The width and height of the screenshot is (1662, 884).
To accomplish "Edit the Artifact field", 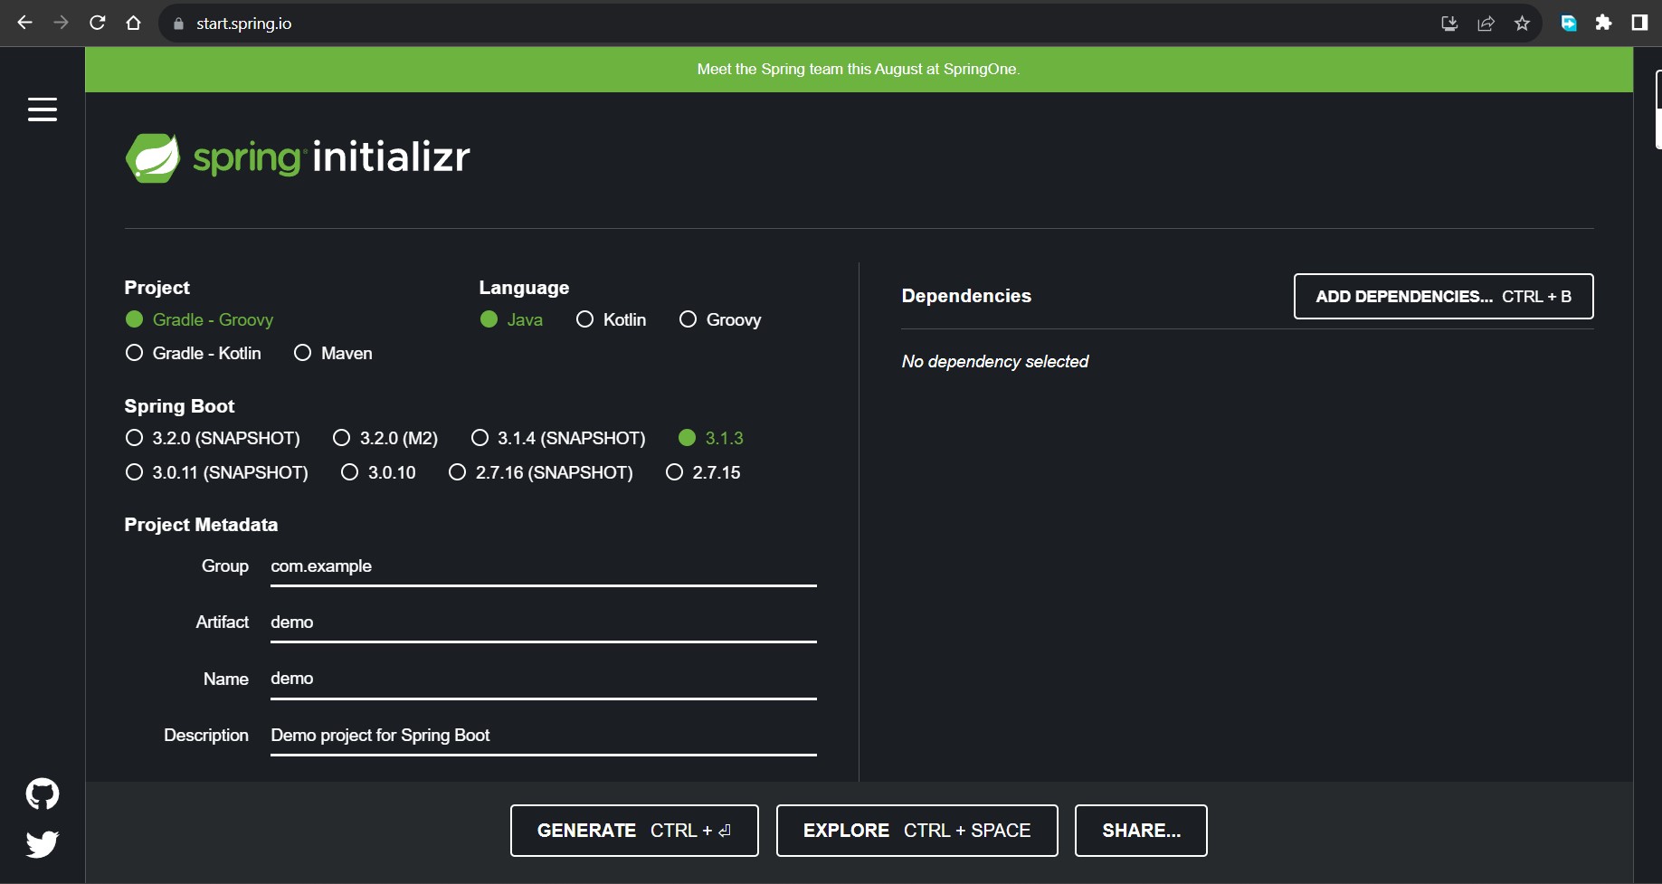I will click(x=543, y=623).
